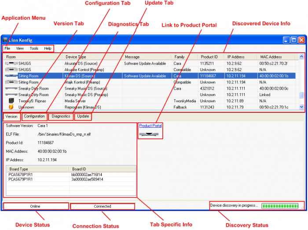308x230 pixels.
Task: Follow the Product Portal link
Action: tap(150, 126)
